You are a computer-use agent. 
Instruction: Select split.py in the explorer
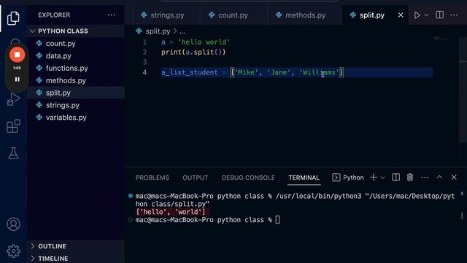[x=58, y=93]
